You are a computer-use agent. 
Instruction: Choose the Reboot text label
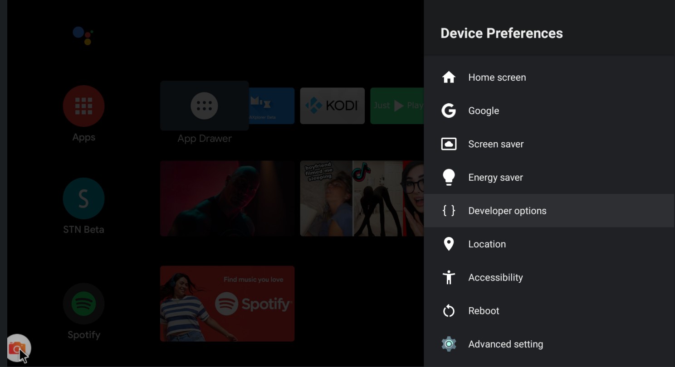pyautogui.click(x=484, y=311)
